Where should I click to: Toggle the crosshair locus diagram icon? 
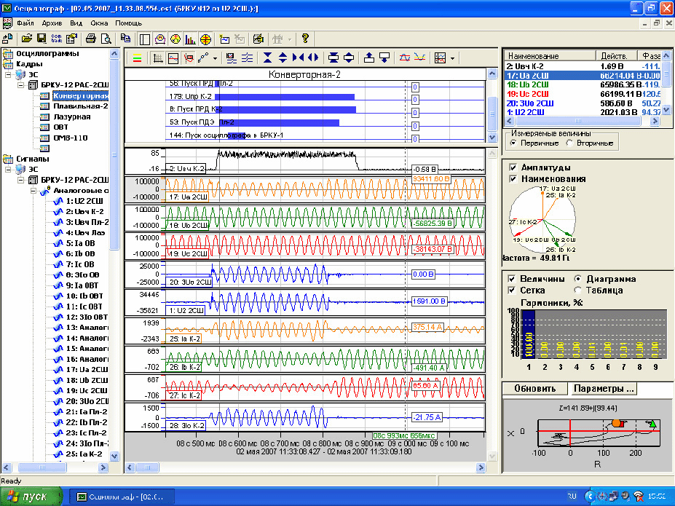(205, 39)
